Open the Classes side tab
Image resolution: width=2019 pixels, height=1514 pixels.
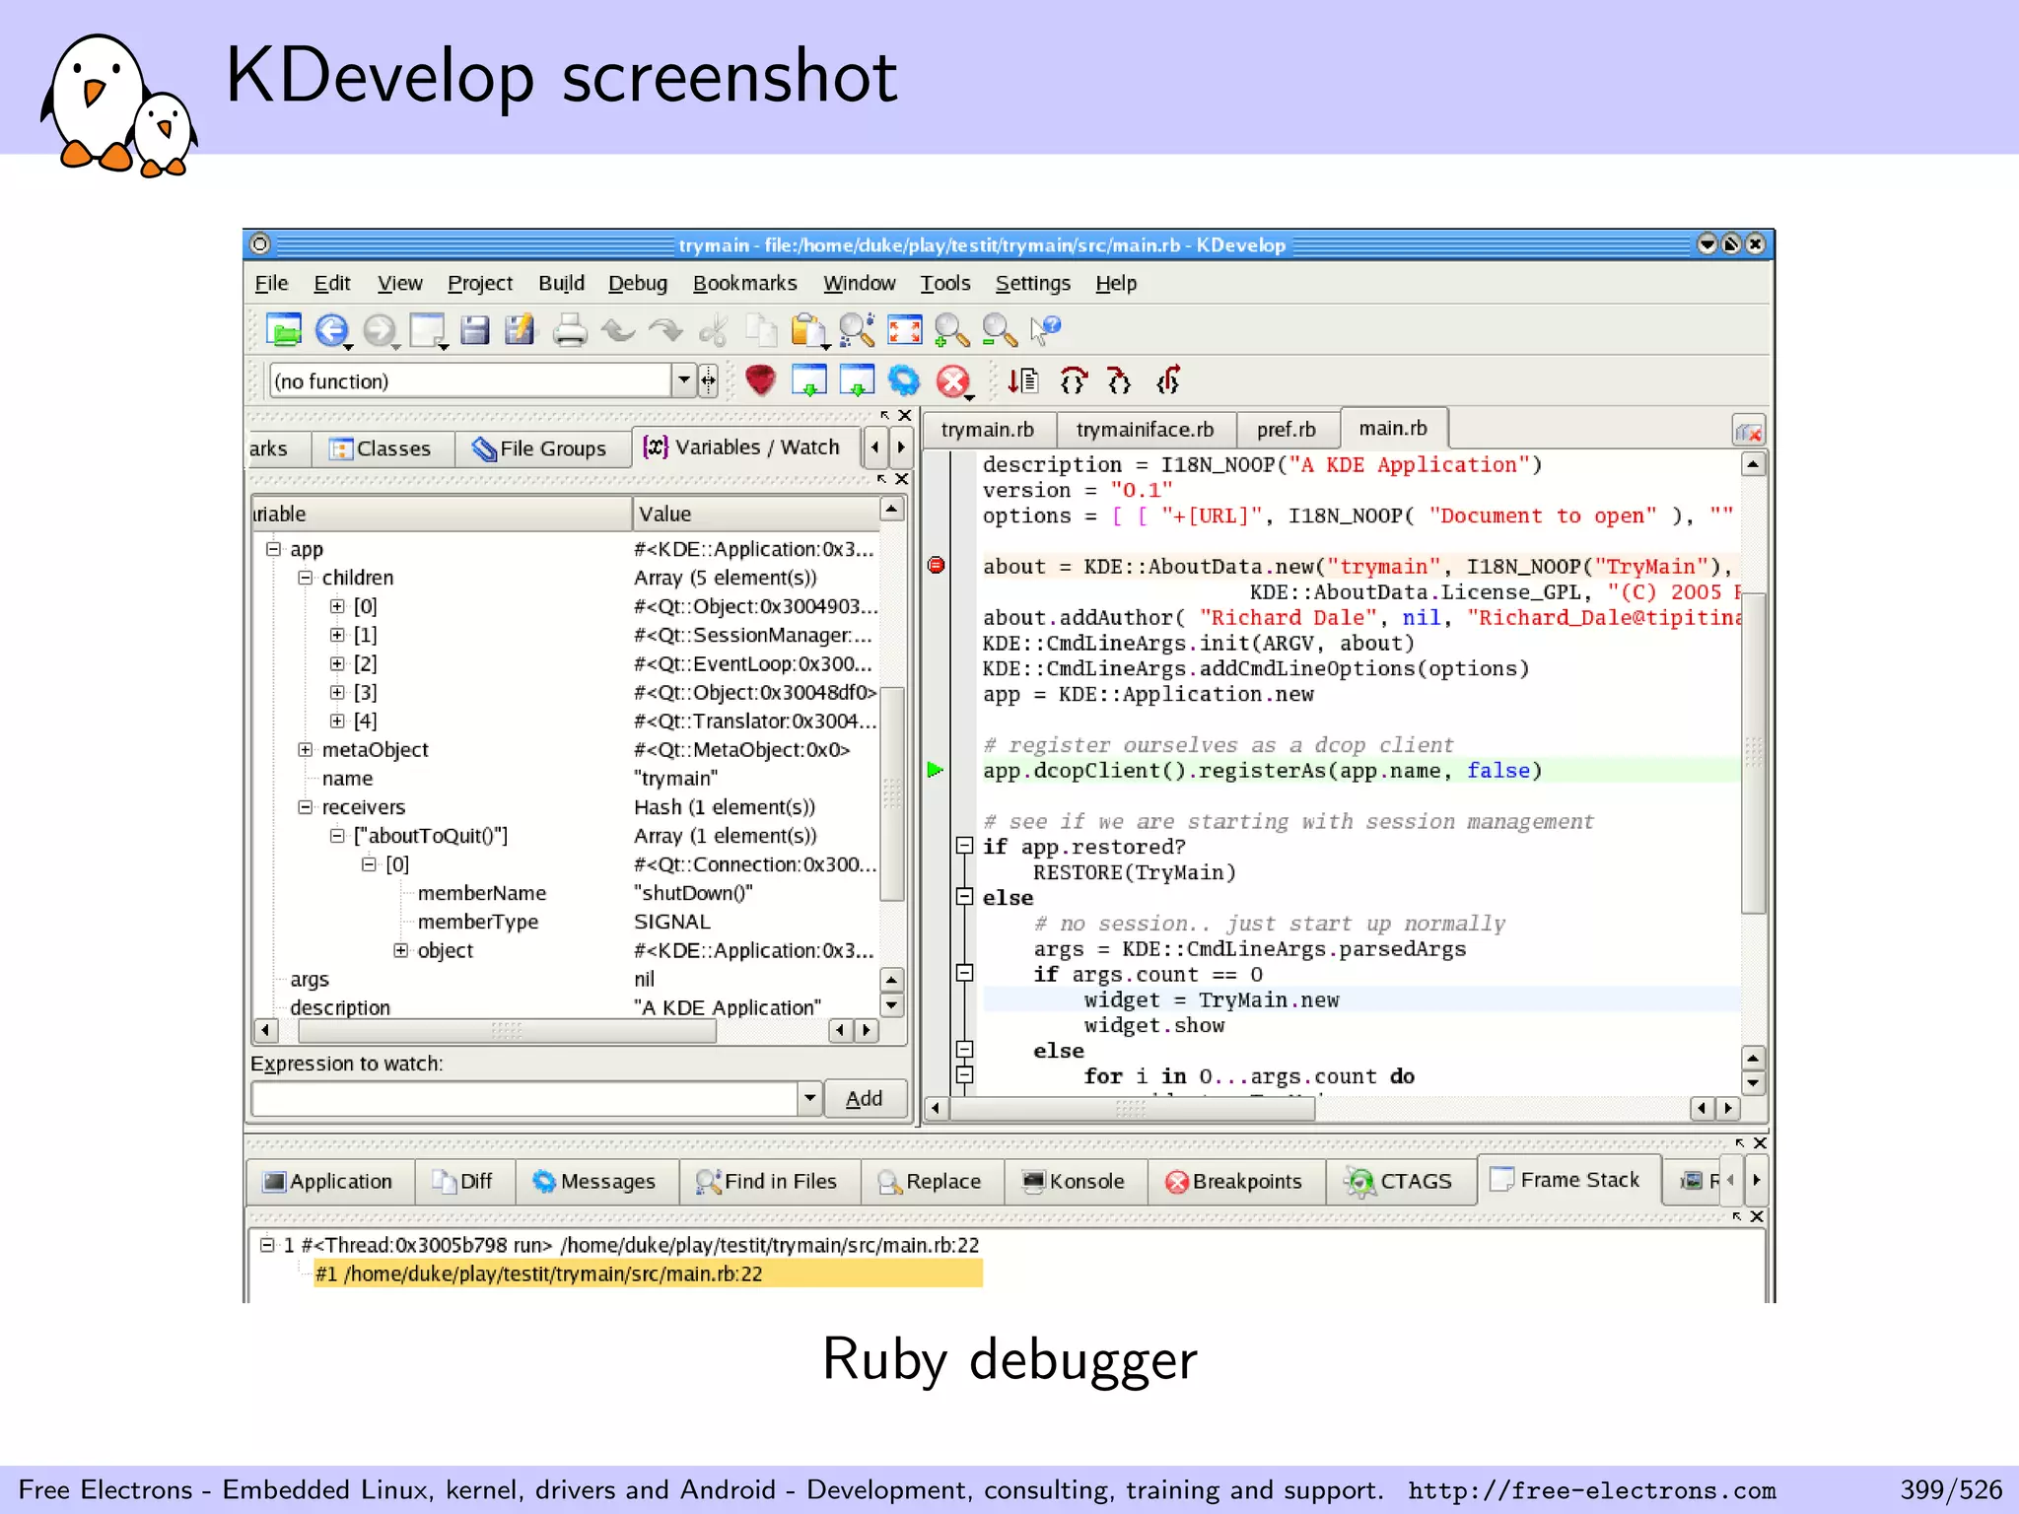point(382,448)
